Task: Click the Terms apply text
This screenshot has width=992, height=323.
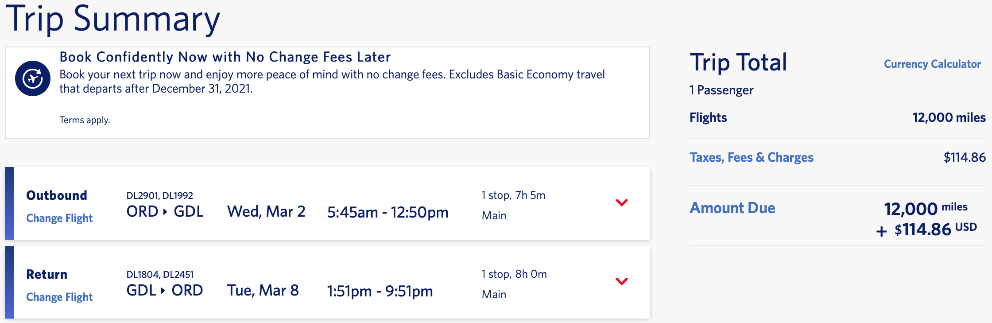Action: pos(85,120)
